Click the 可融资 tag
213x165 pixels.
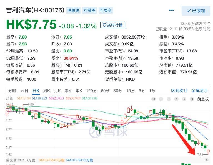[x=89, y=11]
